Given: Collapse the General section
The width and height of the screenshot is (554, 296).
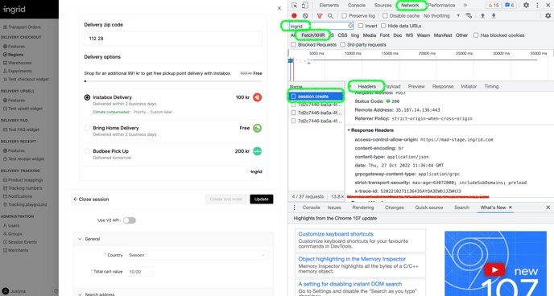Looking at the screenshot, I should coord(80,239).
